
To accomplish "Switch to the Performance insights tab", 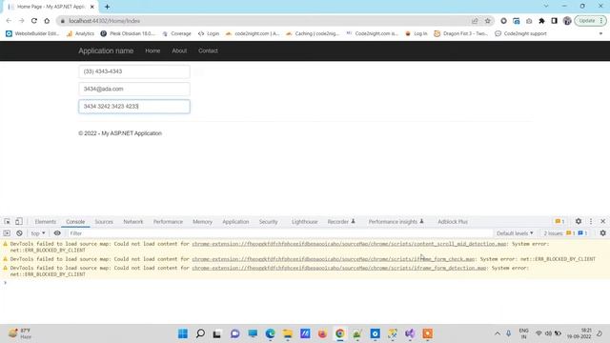I will click(396, 222).
